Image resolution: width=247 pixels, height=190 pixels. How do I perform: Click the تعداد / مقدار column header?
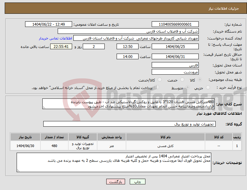point(54,137)
